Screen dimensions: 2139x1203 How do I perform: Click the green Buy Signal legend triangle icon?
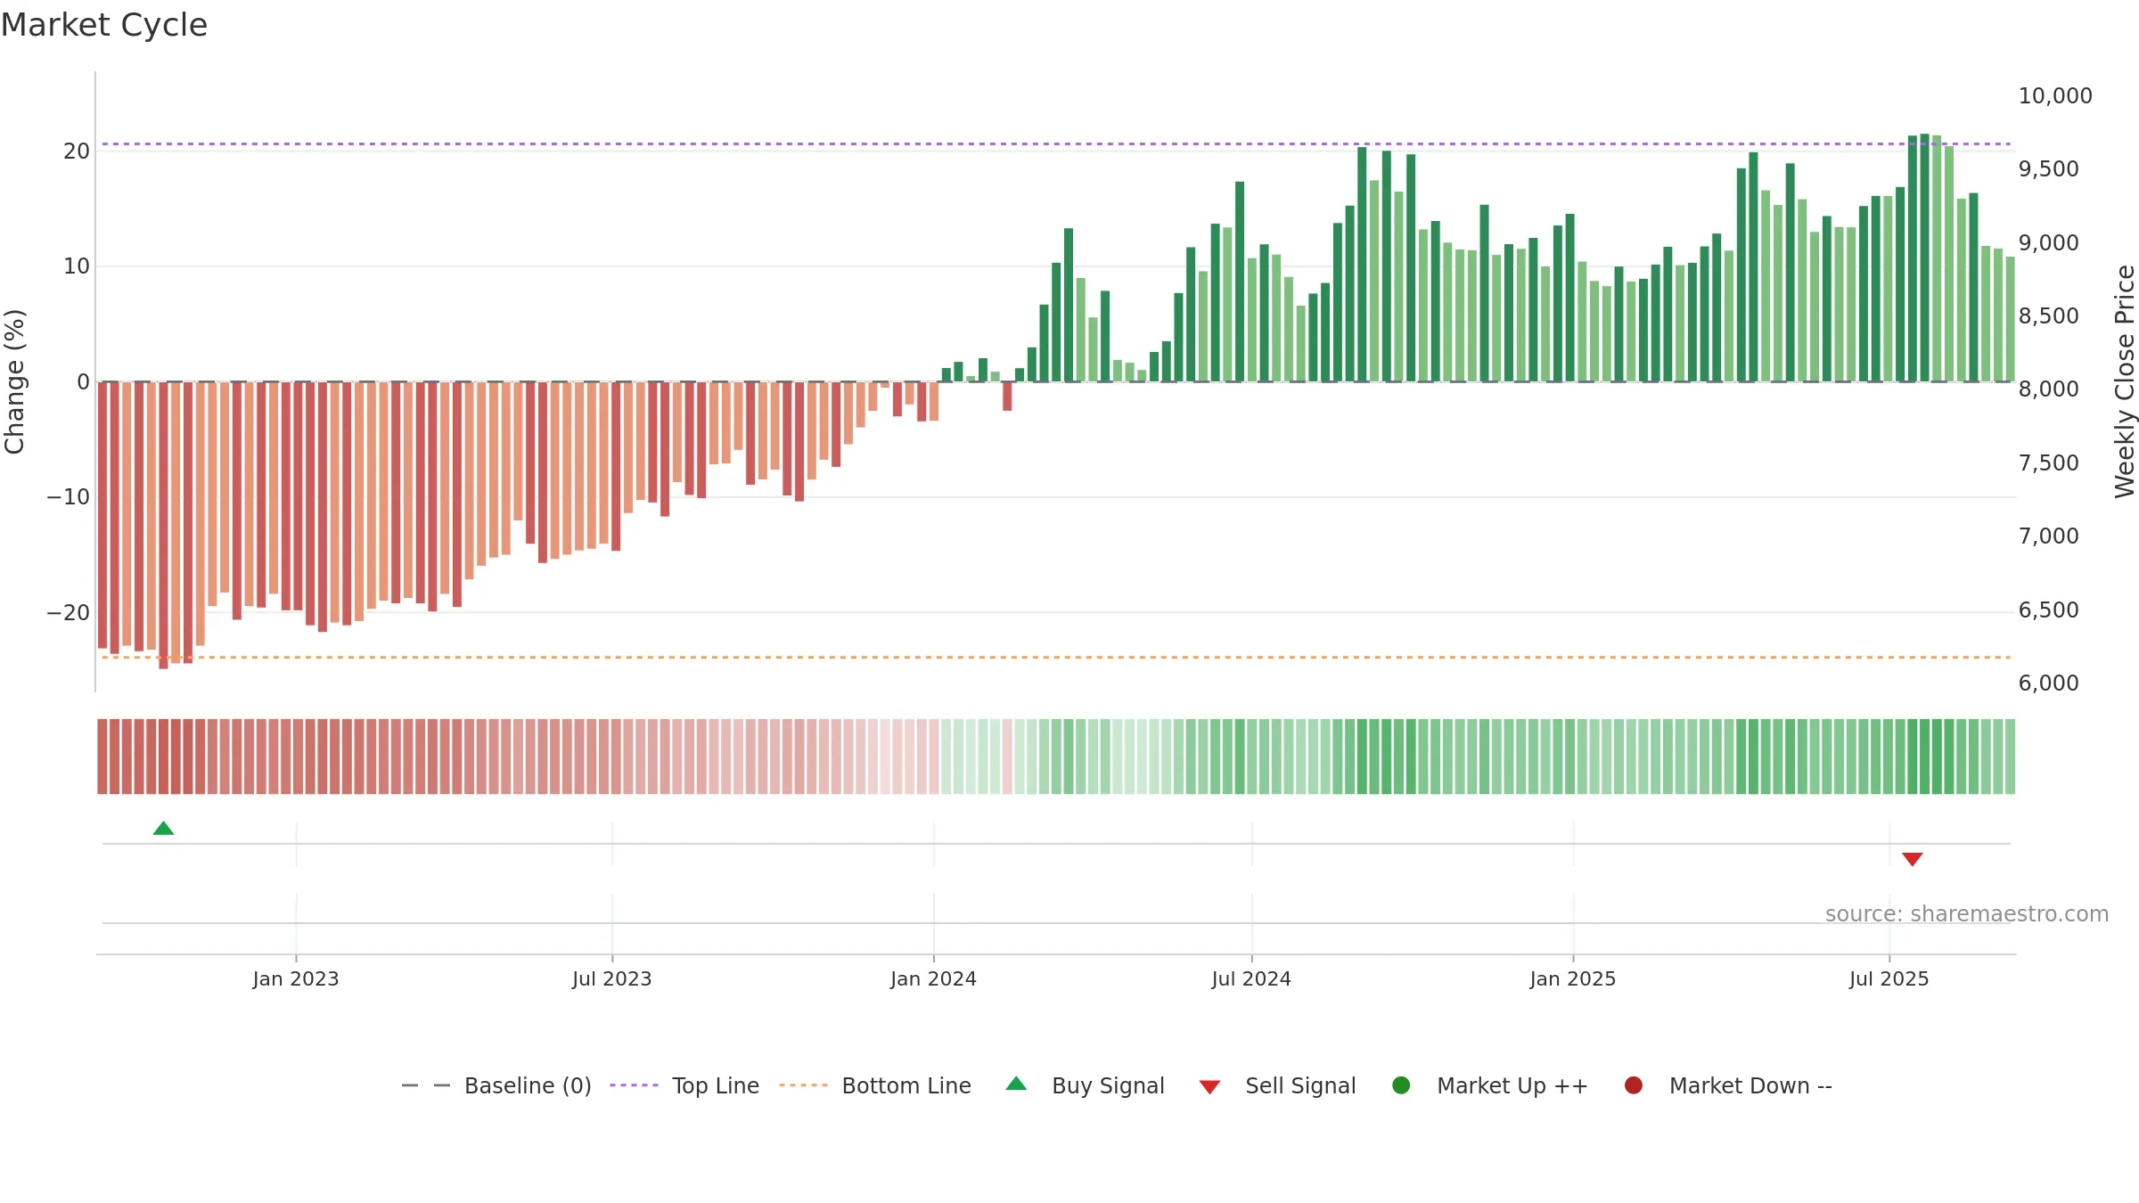pyautogui.click(x=1016, y=1084)
